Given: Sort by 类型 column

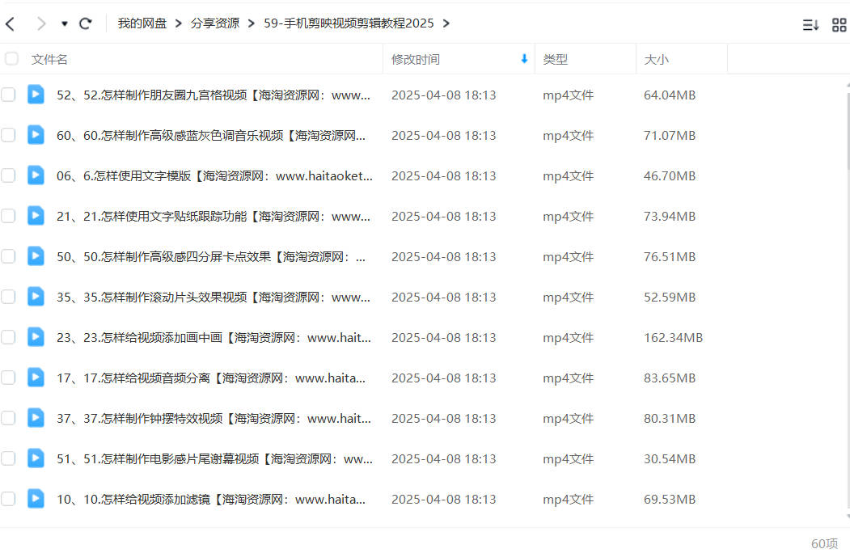Looking at the screenshot, I should [x=555, y=60].
